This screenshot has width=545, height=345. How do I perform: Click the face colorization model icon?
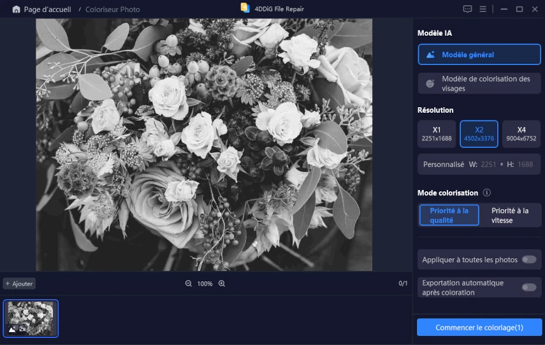click(x=430, y=84)
